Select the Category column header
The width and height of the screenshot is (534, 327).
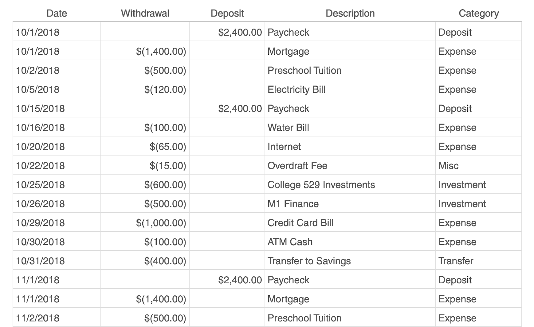point(478,13)
